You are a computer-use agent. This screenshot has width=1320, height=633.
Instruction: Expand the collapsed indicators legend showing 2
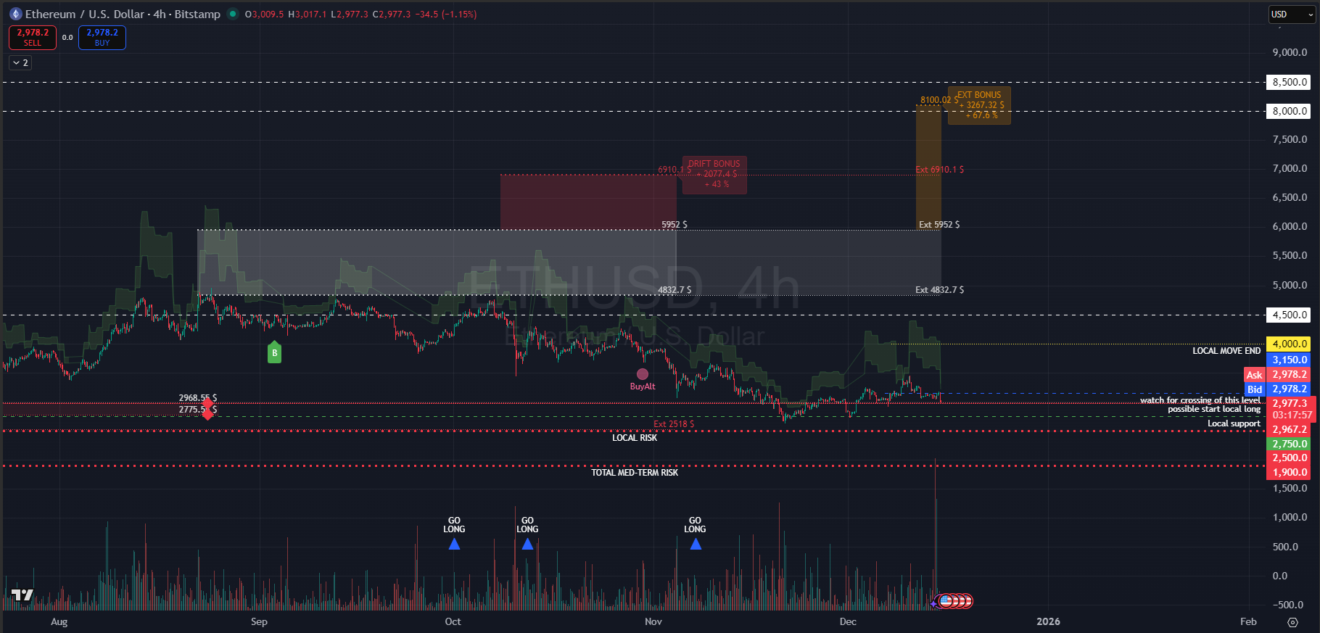(x=20, y=63)
